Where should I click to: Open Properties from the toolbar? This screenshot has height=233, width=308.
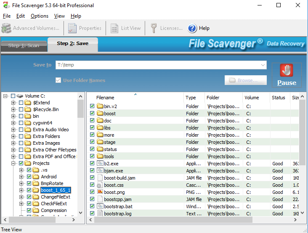[x=85, y=28]
